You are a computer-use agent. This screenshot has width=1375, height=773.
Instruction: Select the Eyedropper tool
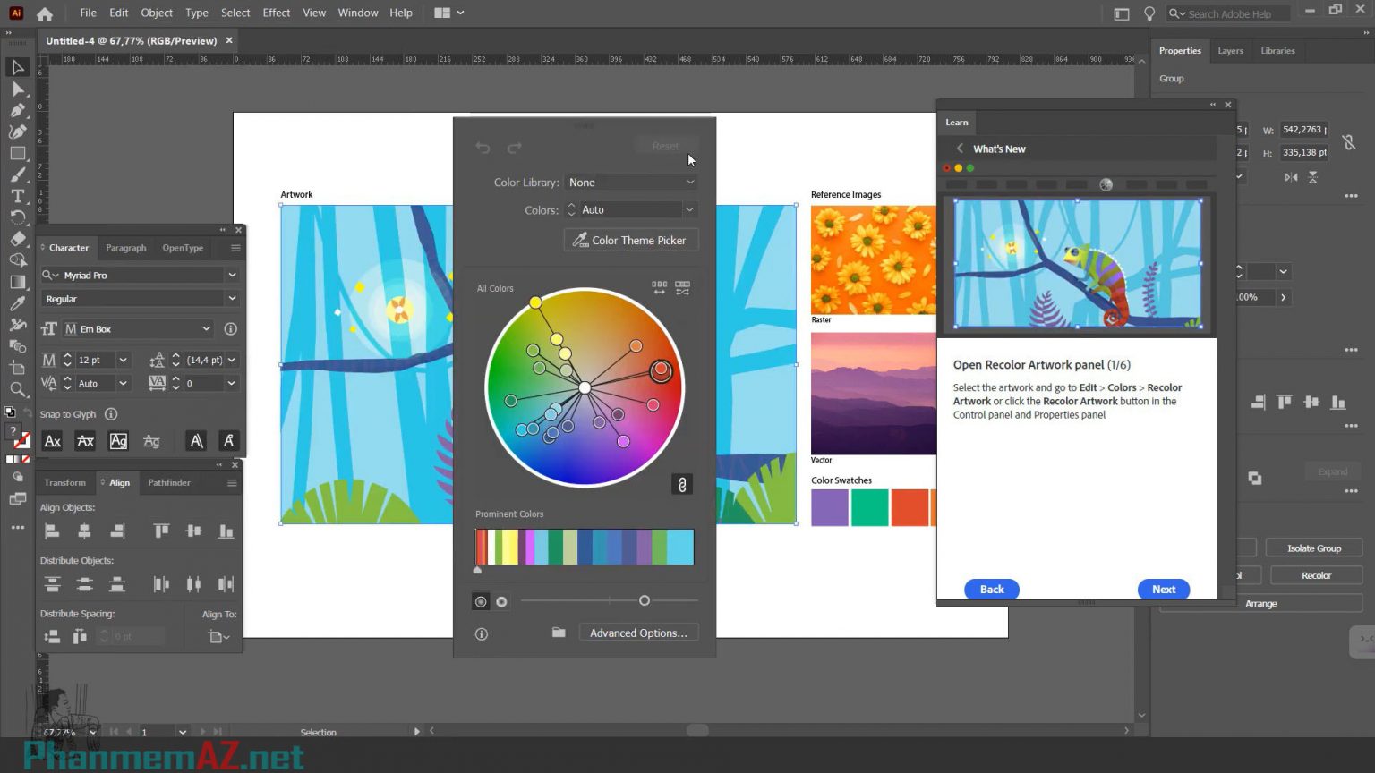(16, 302)
